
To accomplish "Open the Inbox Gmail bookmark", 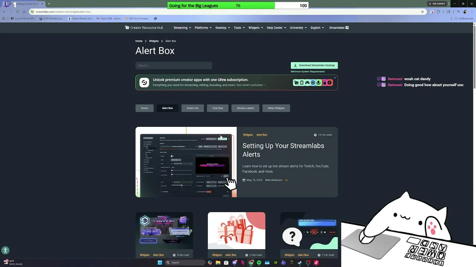I will click(x=109, y=19).
